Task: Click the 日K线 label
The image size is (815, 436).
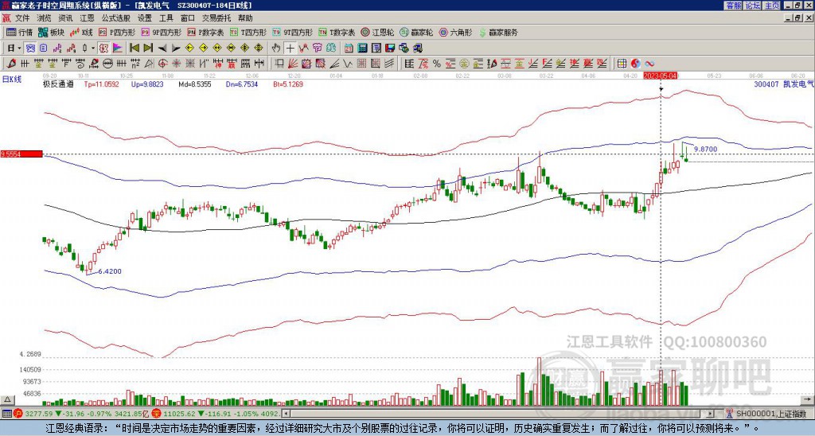Action: tap(11, 80)
